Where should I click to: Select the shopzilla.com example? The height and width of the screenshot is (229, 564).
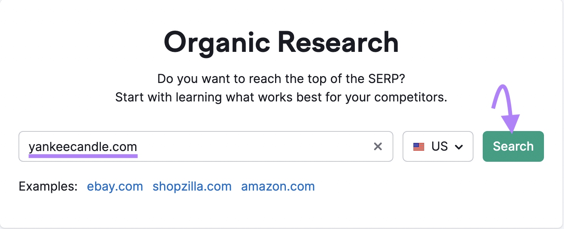(x=192, y=187)
